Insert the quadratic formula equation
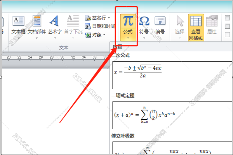 172,75
